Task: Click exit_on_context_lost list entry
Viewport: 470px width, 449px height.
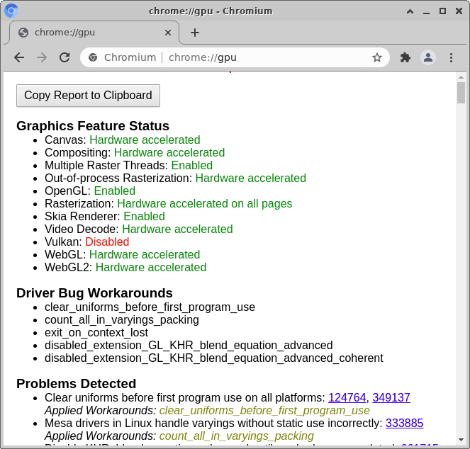Action: pyautogui.click(x=96, y=332)
